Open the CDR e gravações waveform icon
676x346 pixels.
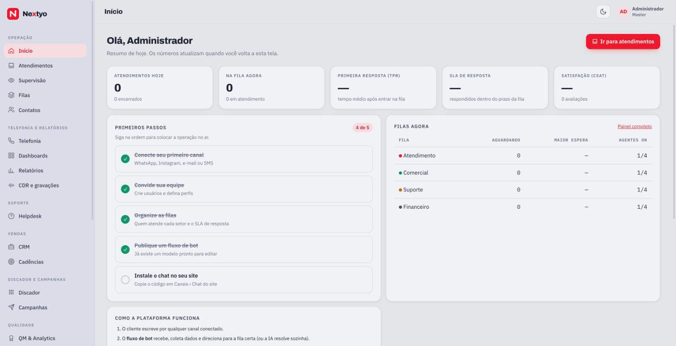click(11, 185)
